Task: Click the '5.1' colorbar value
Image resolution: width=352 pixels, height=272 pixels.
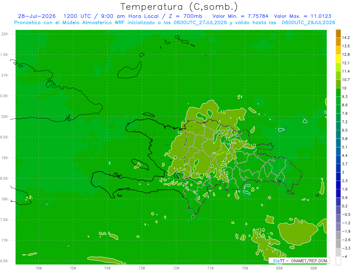Action: (x=345, y=147)
